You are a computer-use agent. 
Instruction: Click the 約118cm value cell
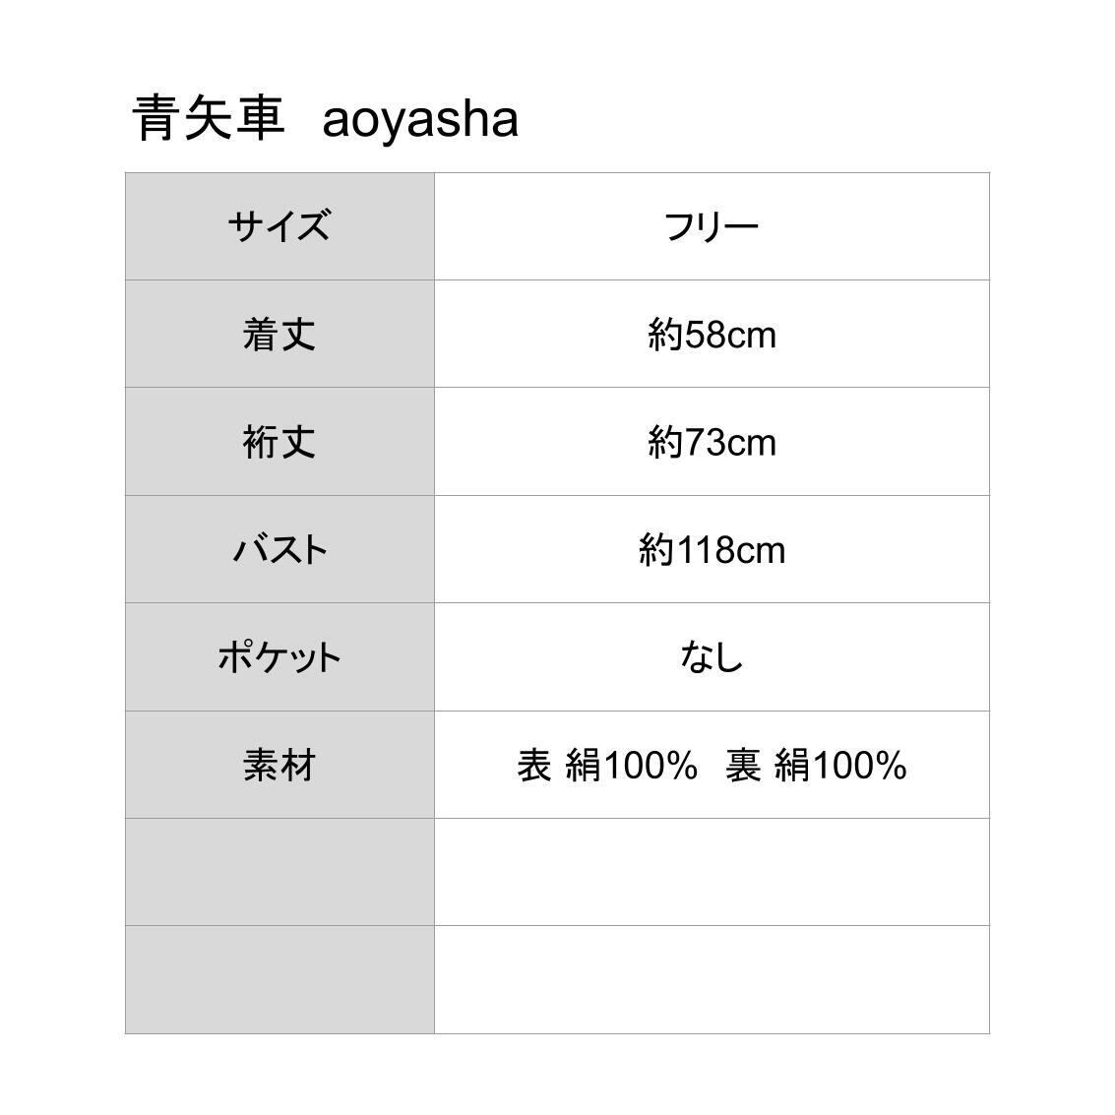712,549
